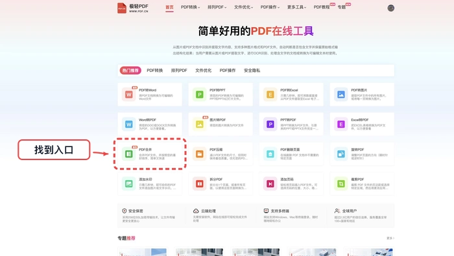The width and height of the screenshot is (454, 256).
Task: Go to 首页 in top navigation
Action: coord(169,7)
